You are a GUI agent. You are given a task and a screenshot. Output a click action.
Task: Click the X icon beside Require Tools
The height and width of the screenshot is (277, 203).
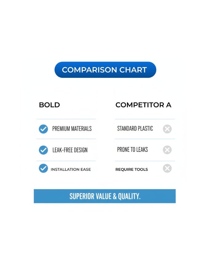tap(167, 168)
